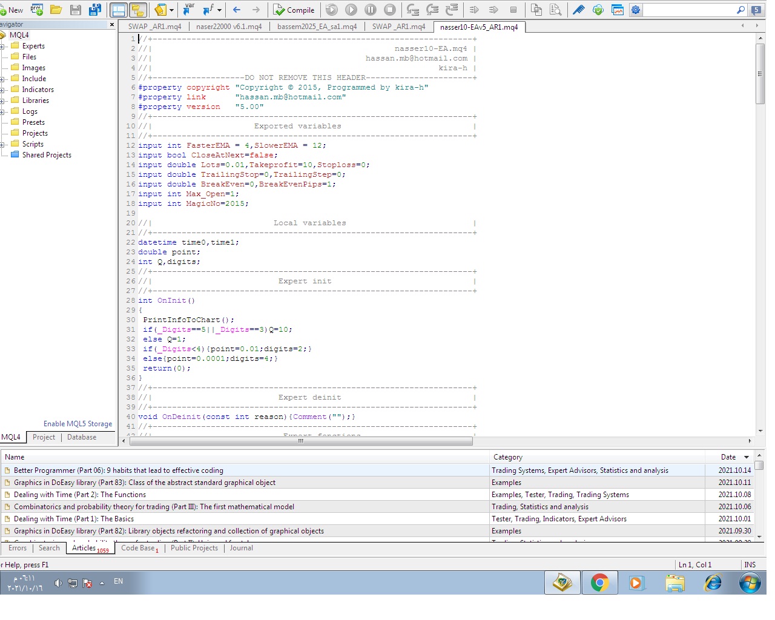This screenshot has height=620, width=775.
Task: Click in the toolbar search input field
Action: (688, 10)
